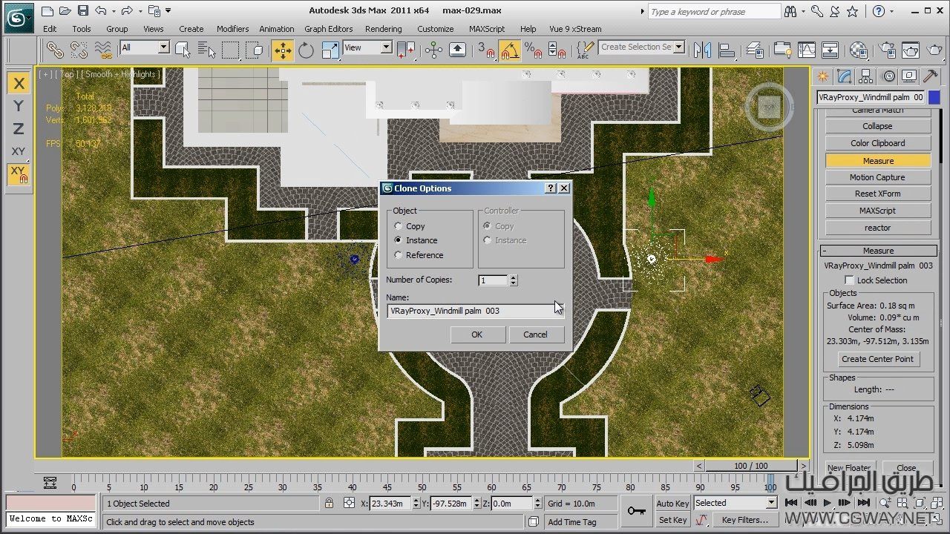The height and width of the screenshot is (534, 950).
Task: Click the Mirror tool icon
Action: (x=702, y=50)
